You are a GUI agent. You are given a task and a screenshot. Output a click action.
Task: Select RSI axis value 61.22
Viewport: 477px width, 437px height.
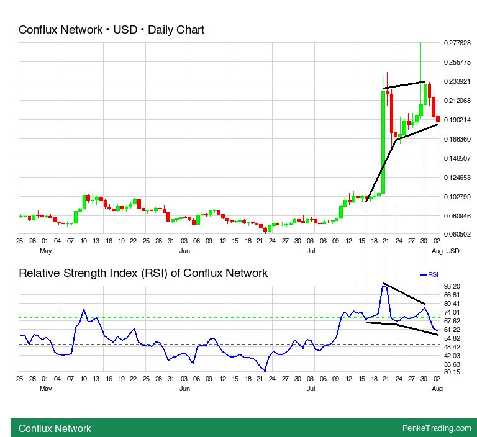452,330
